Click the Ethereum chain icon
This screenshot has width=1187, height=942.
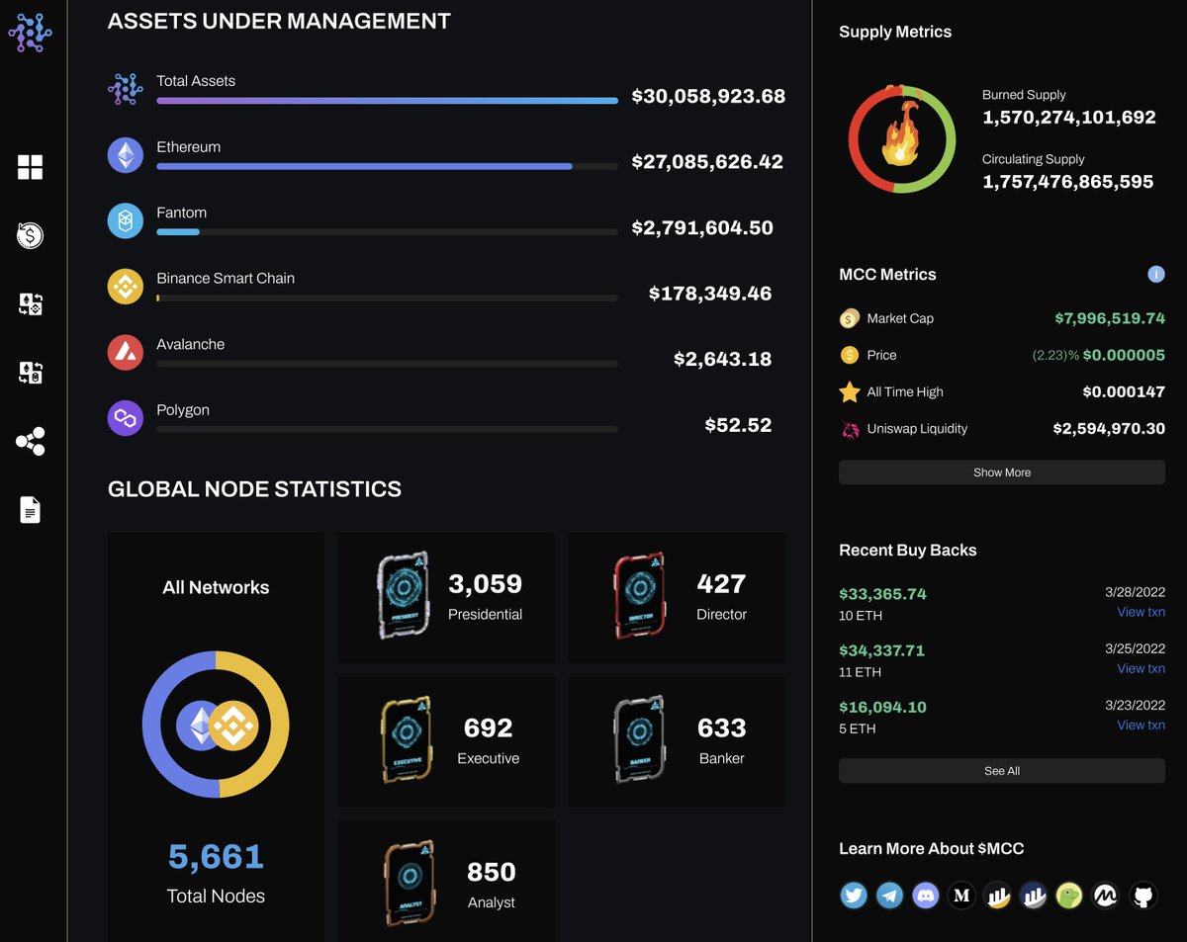[x=126, y=155]
